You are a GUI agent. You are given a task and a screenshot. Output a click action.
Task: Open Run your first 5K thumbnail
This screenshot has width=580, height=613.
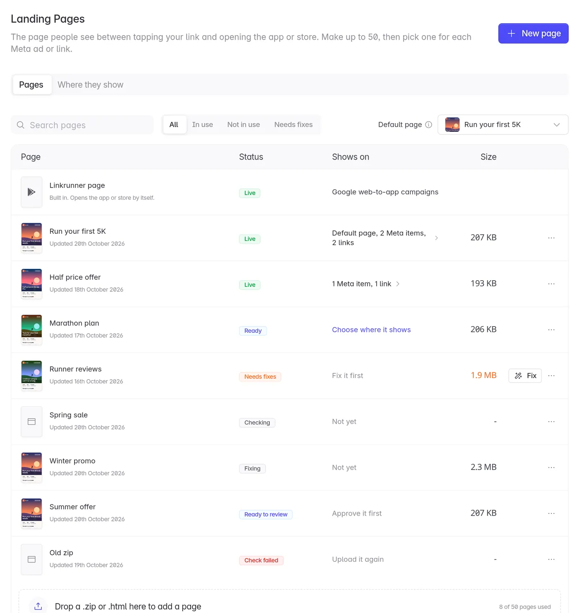[x=31, y=238]
